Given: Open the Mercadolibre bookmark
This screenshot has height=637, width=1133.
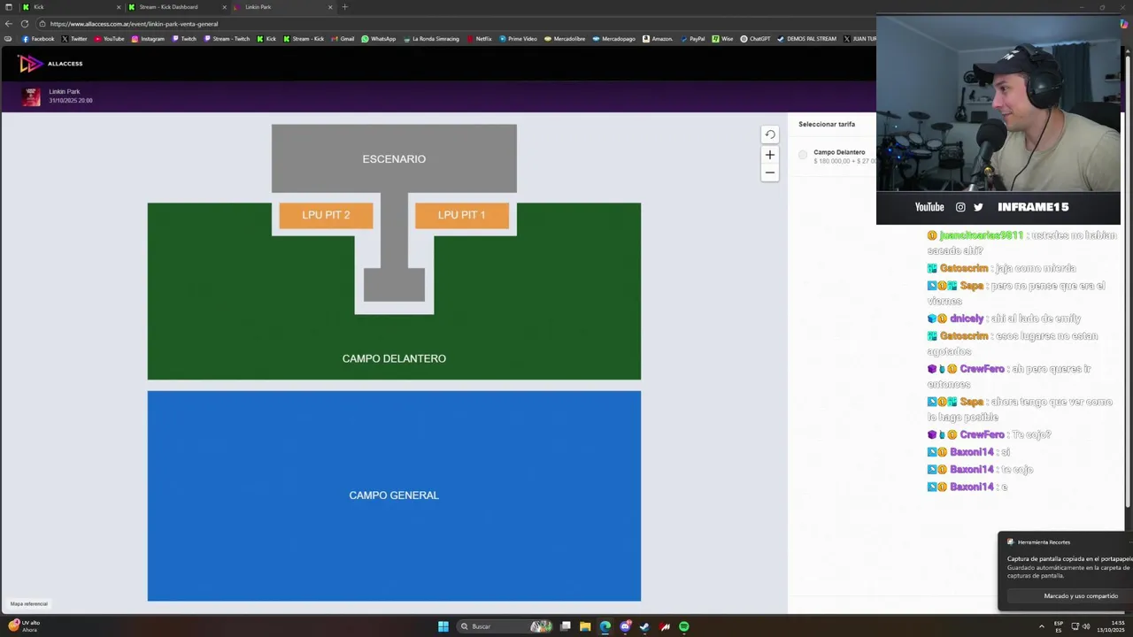Looking at the screenshot, I should click(x=565, y=39).
